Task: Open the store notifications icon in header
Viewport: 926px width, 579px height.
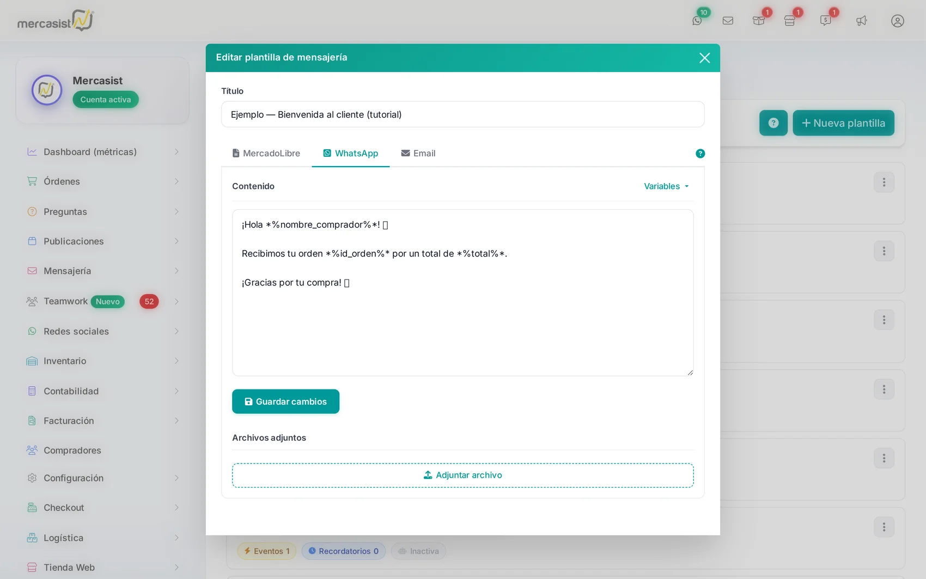Action: [x=790, y=21]
